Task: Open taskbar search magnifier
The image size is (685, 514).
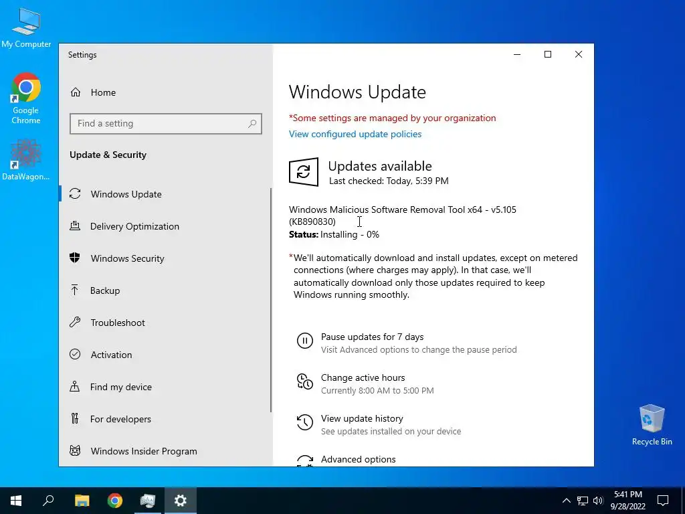Action: click(48, 501)
